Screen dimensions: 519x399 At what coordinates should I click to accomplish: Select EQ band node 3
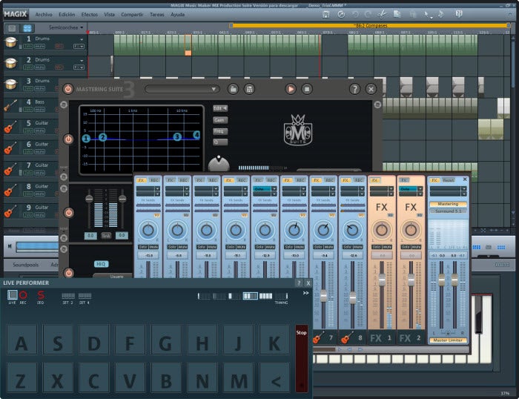[x=177, y=136]
